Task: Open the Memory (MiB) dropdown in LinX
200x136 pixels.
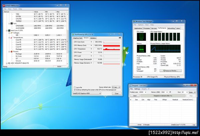Action: pos(167,92)
